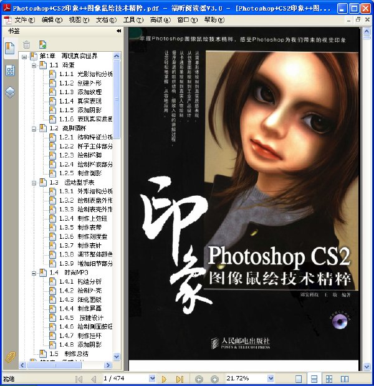The height and width of the screenshot is (386, 374).
Task: Select bookmark 1.2.1 结构特征分析
Action: coord(86,137)
